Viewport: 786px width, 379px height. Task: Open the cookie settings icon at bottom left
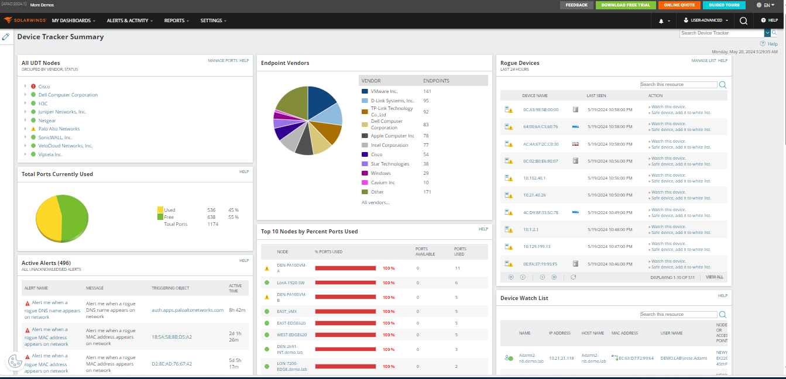point(14,362)
